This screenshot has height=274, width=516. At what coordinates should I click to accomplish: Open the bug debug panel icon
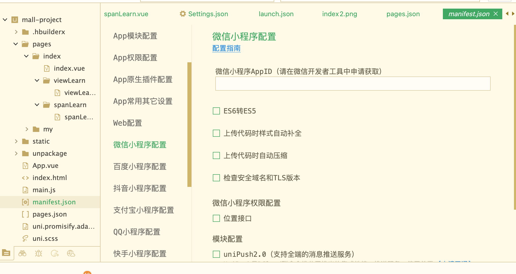click(x=39, y=253)
